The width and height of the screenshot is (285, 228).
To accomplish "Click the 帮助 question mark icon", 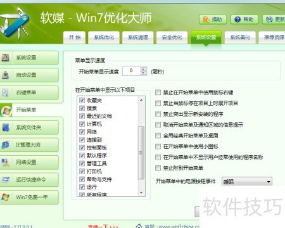I will 237,20.
